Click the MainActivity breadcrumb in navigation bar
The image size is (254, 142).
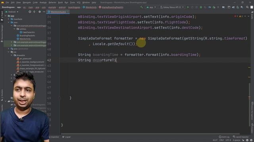tap(90, 7)
